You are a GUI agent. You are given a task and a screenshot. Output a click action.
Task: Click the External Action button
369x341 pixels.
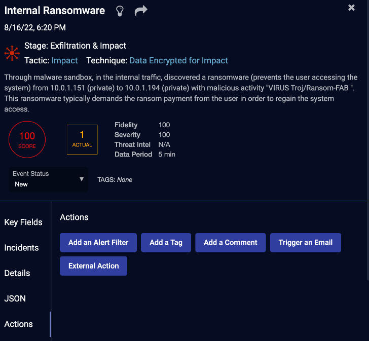coord(93,266)
